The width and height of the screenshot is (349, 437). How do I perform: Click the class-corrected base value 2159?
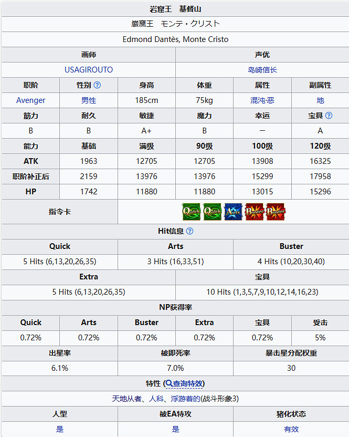(x=89, y=176)
